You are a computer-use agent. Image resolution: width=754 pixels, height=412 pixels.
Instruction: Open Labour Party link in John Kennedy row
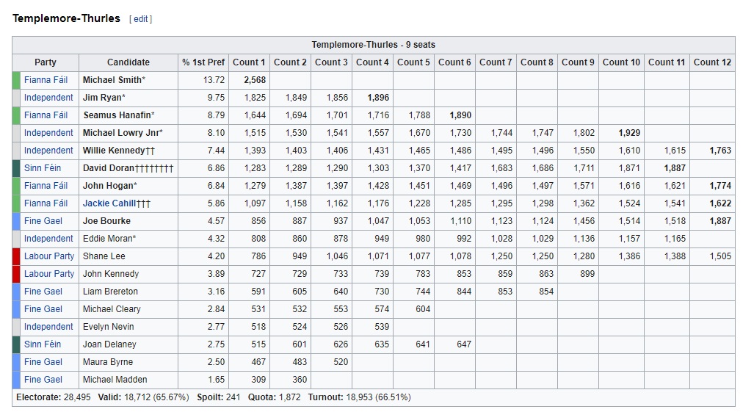49,273
